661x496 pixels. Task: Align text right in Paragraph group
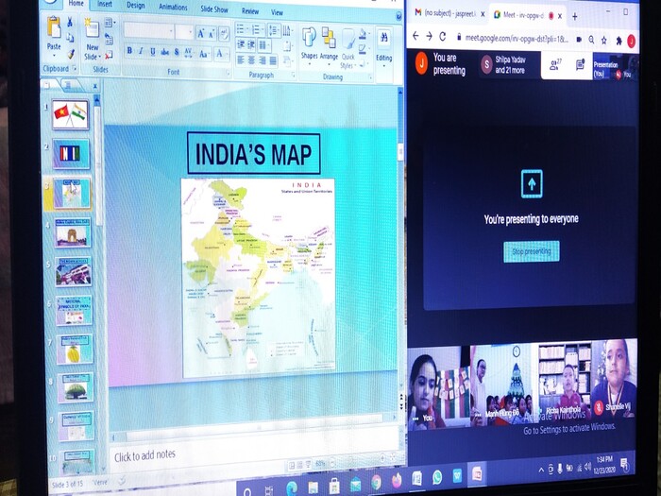point(263,60)
